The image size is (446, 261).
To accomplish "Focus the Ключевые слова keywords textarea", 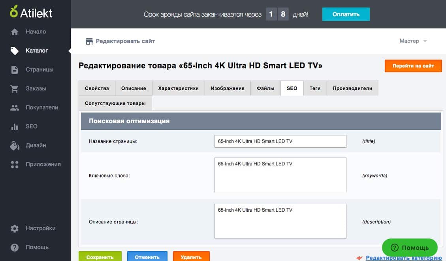I will (x=280, y=175).
